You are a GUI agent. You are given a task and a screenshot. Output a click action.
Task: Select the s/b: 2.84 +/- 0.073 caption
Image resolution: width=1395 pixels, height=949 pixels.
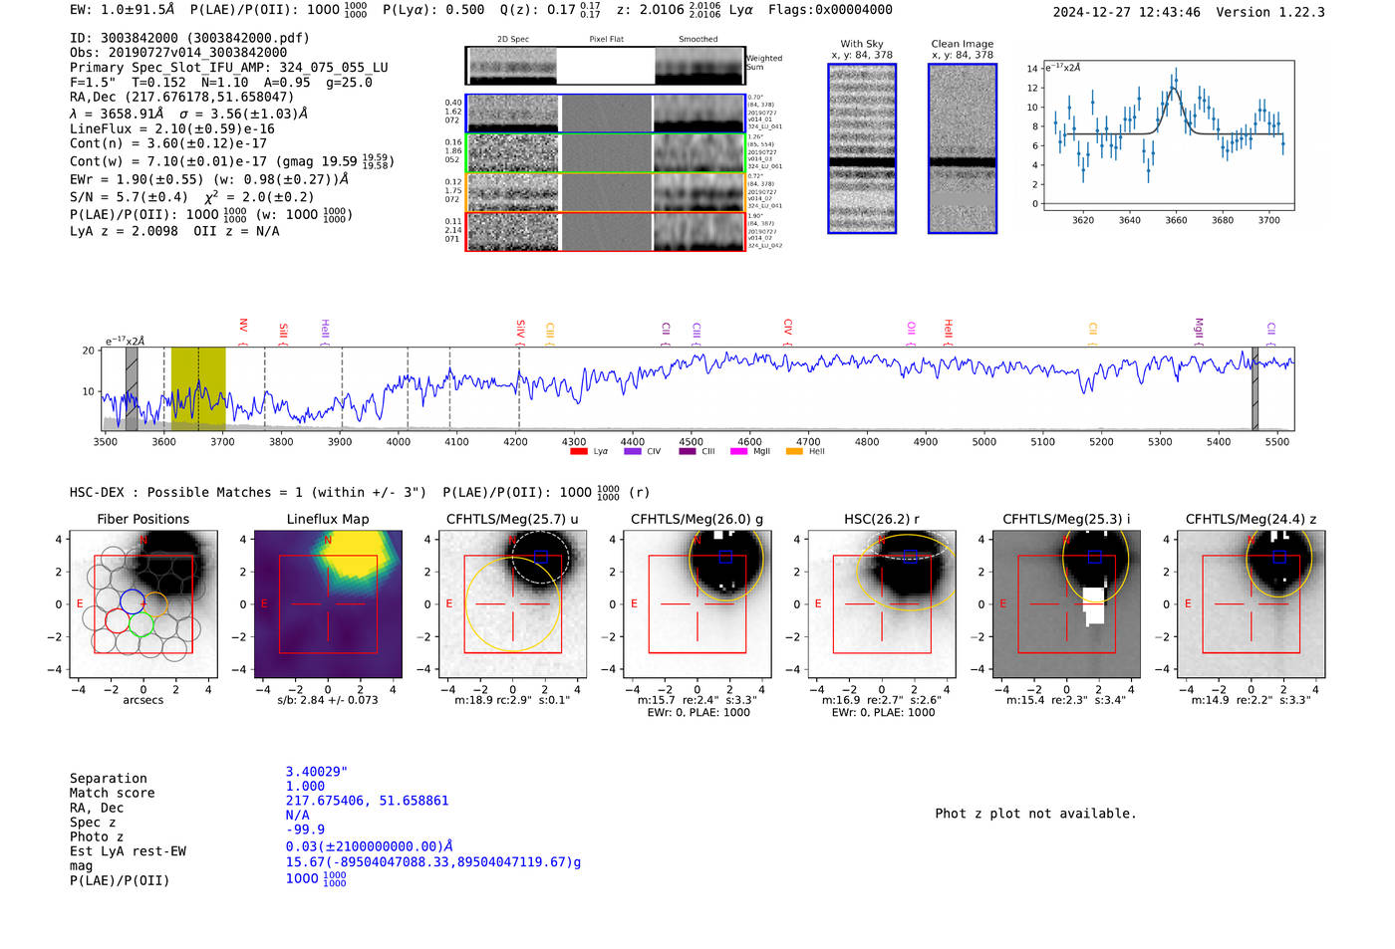[328, 700]
